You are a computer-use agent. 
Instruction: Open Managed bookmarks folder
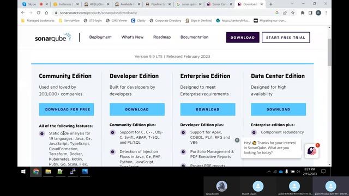pyautogui.click(x=38, y=21)
